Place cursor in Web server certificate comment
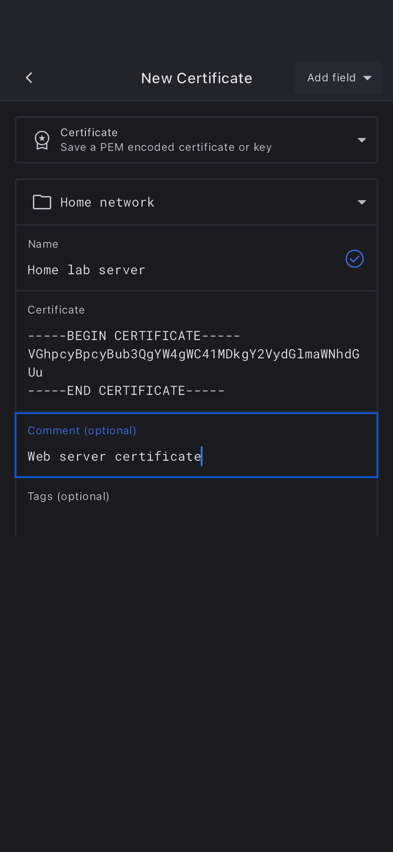The height and width of the screenshot is (852, 393). [114, 457]
